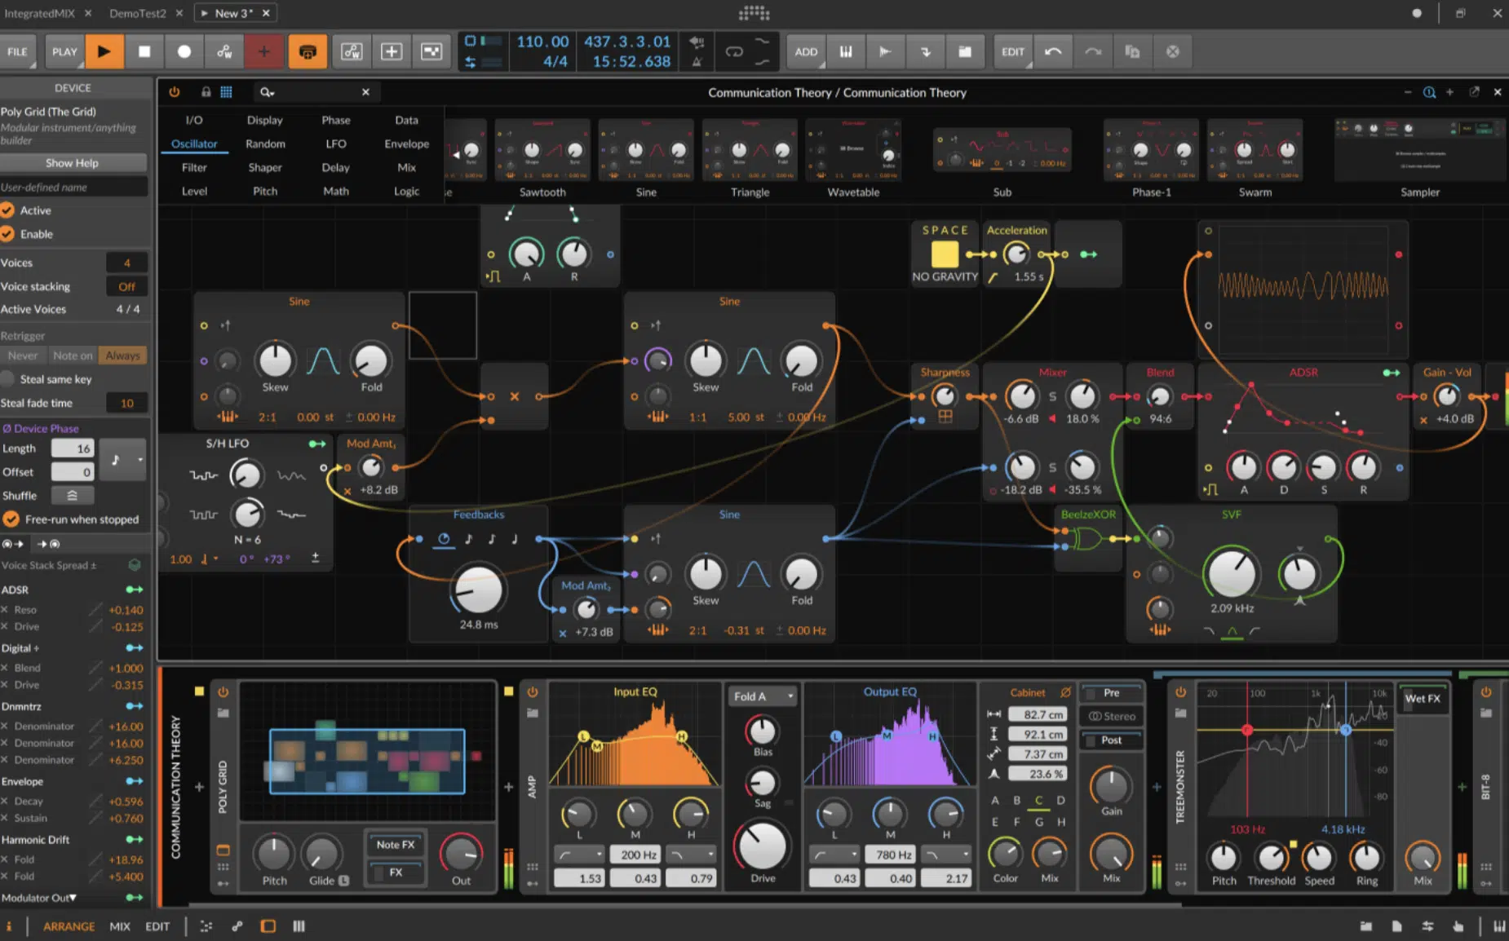Select the Note on retrigger option
The image size is (1509, 941).
[x=73, y=356]
